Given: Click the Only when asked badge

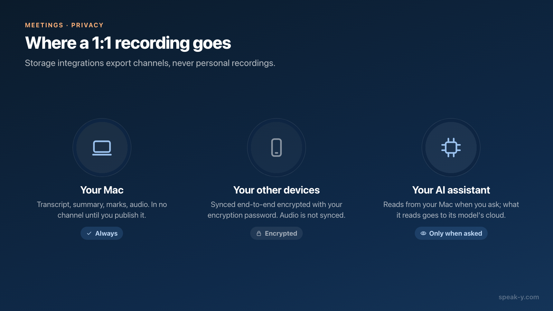Looking at the screenshot, I should (x=451, y=233).
